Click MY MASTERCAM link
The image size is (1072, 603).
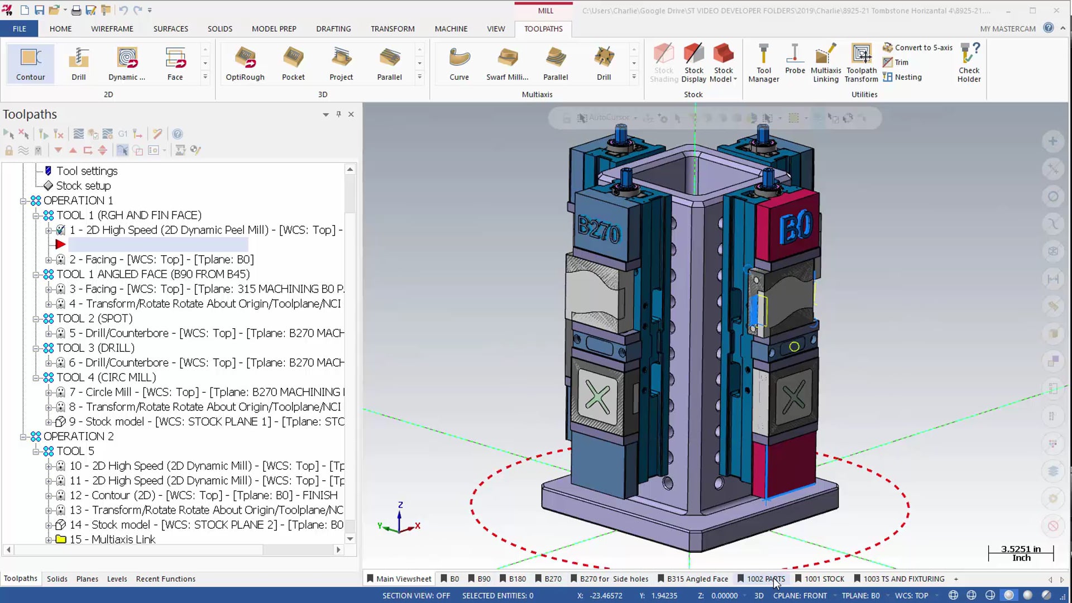coord(1007,28)
